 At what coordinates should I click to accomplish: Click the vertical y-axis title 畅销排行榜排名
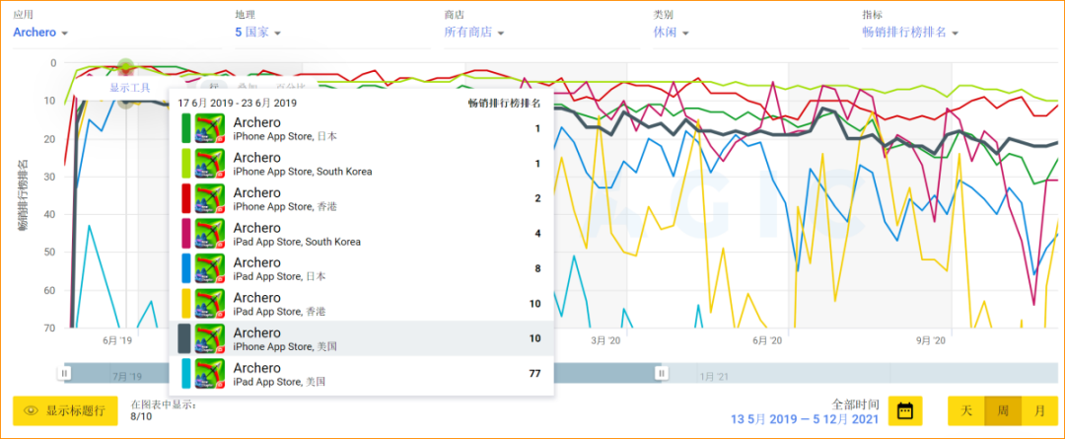pyautogui.click(x=22, y=194)
